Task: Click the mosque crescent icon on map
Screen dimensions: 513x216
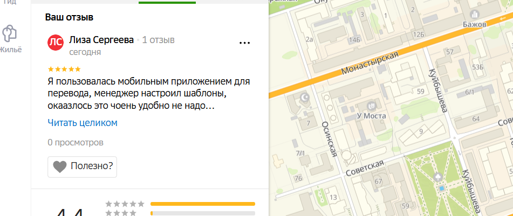Action: tap(305, 97)
